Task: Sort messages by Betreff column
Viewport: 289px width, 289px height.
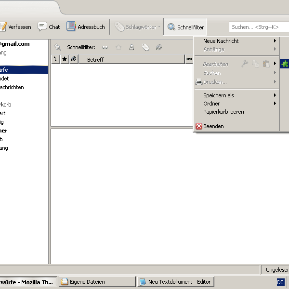Action: 131,59
